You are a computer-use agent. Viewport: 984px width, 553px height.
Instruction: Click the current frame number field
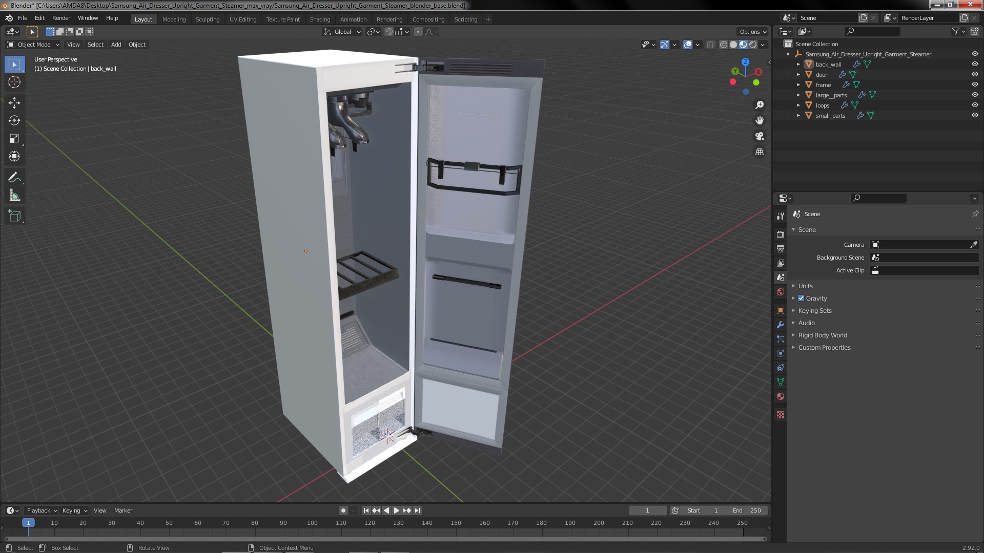[648, 511]
